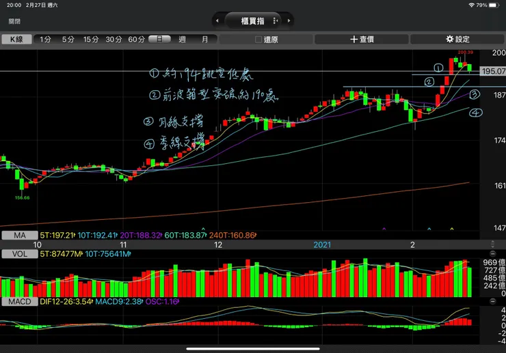This screenshot has height=353, width=506.
Task: Switch to 1分 timeframe
Action: point(45,40)
